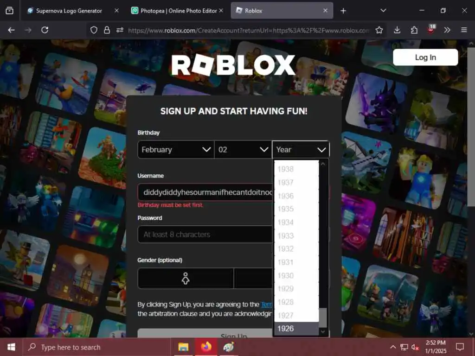The width and height of the screenshot is (475, 356).
Task: Open the clock showing 2:52 PM
Action: tap(436, 347)
